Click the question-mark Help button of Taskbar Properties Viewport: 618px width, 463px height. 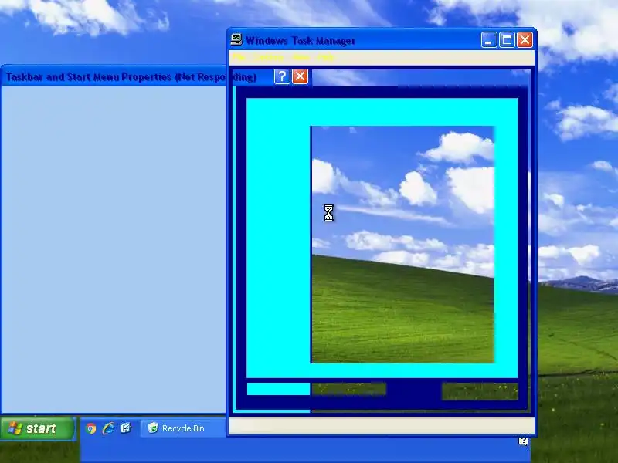pos(282,76)
